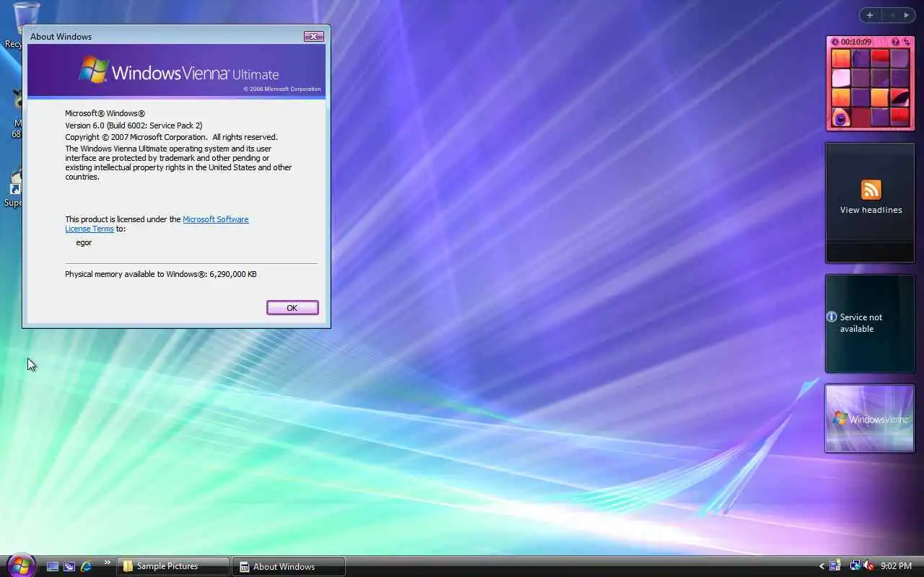Launch Internet Explorer from Quick Launch

click(x=86, y=566)
